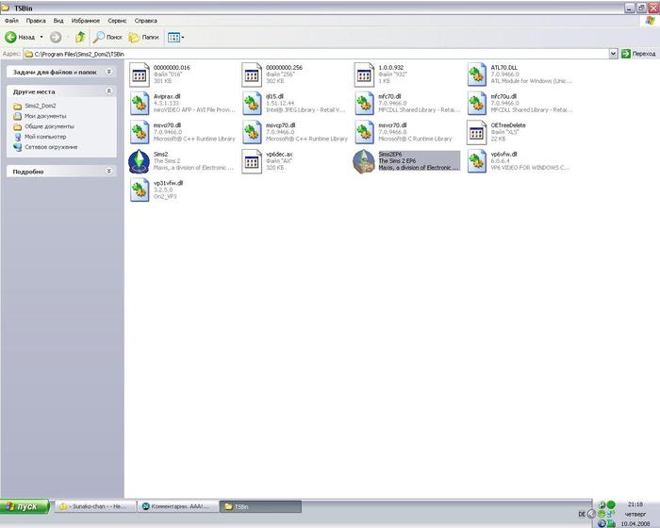Select the msvcr70.dll file icon
Screen dimensions: 660x528
(364, 132)
